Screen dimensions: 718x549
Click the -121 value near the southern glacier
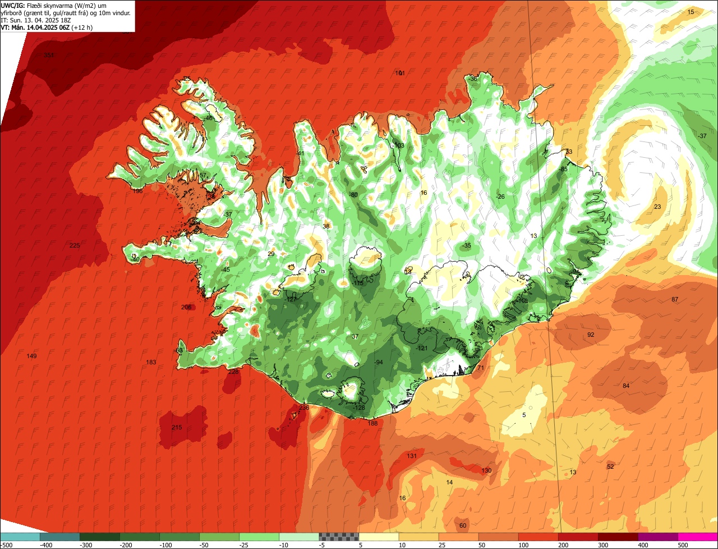(422, 348)
